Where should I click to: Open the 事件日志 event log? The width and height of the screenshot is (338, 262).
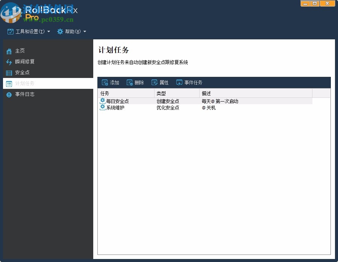coord(9,94)
